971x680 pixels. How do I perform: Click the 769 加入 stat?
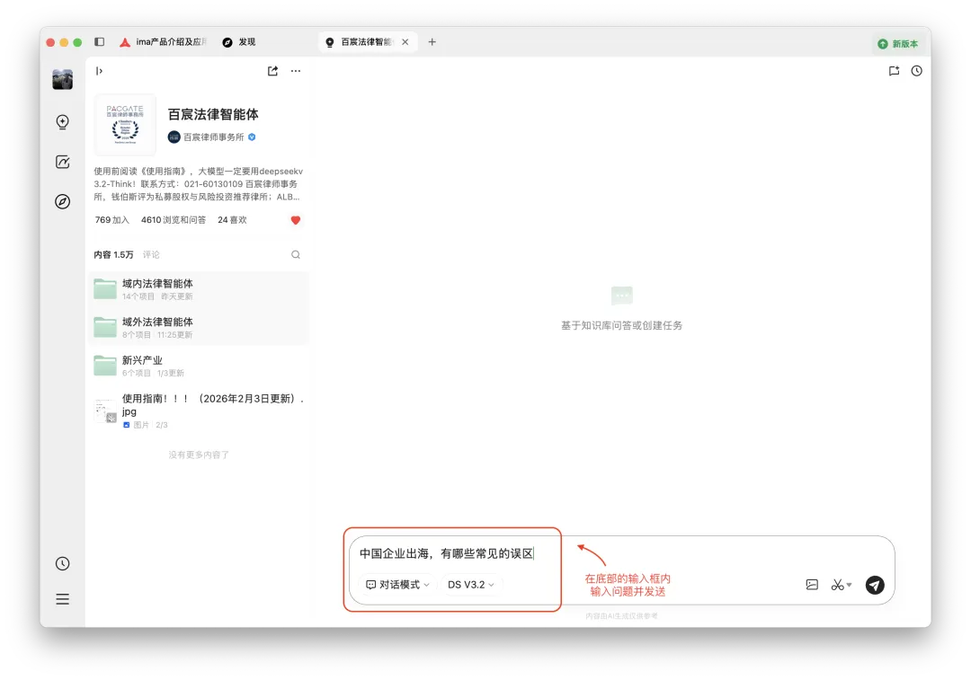(x=112, y=220)
